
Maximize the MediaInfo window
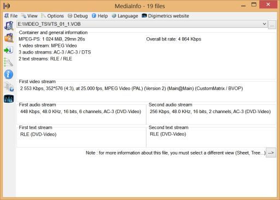[254, 5]
